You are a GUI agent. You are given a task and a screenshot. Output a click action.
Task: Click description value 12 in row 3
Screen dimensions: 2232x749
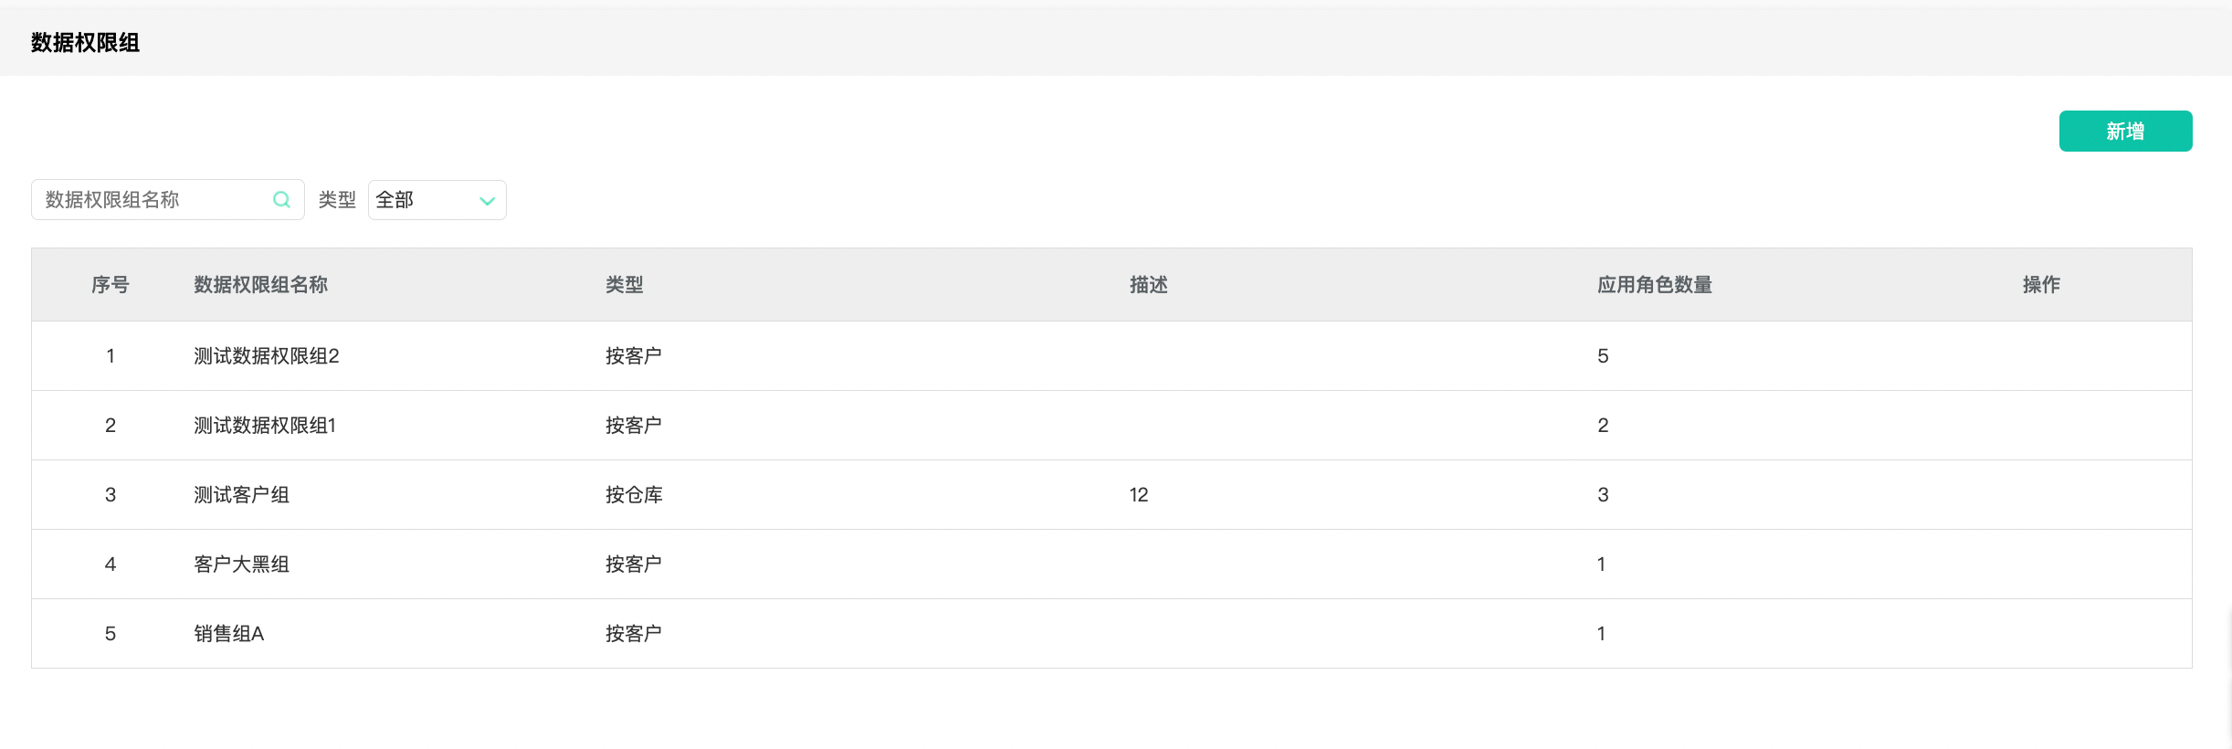click(1138, 494)
